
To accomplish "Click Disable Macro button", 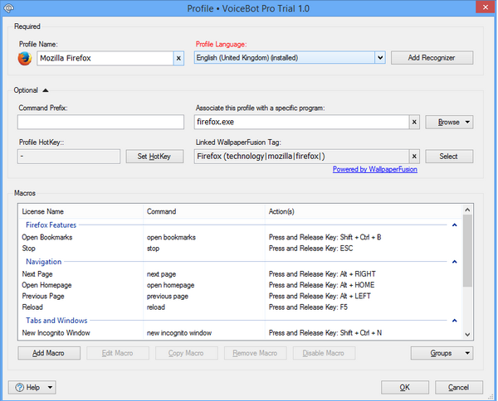I will [x=324, y=353].
